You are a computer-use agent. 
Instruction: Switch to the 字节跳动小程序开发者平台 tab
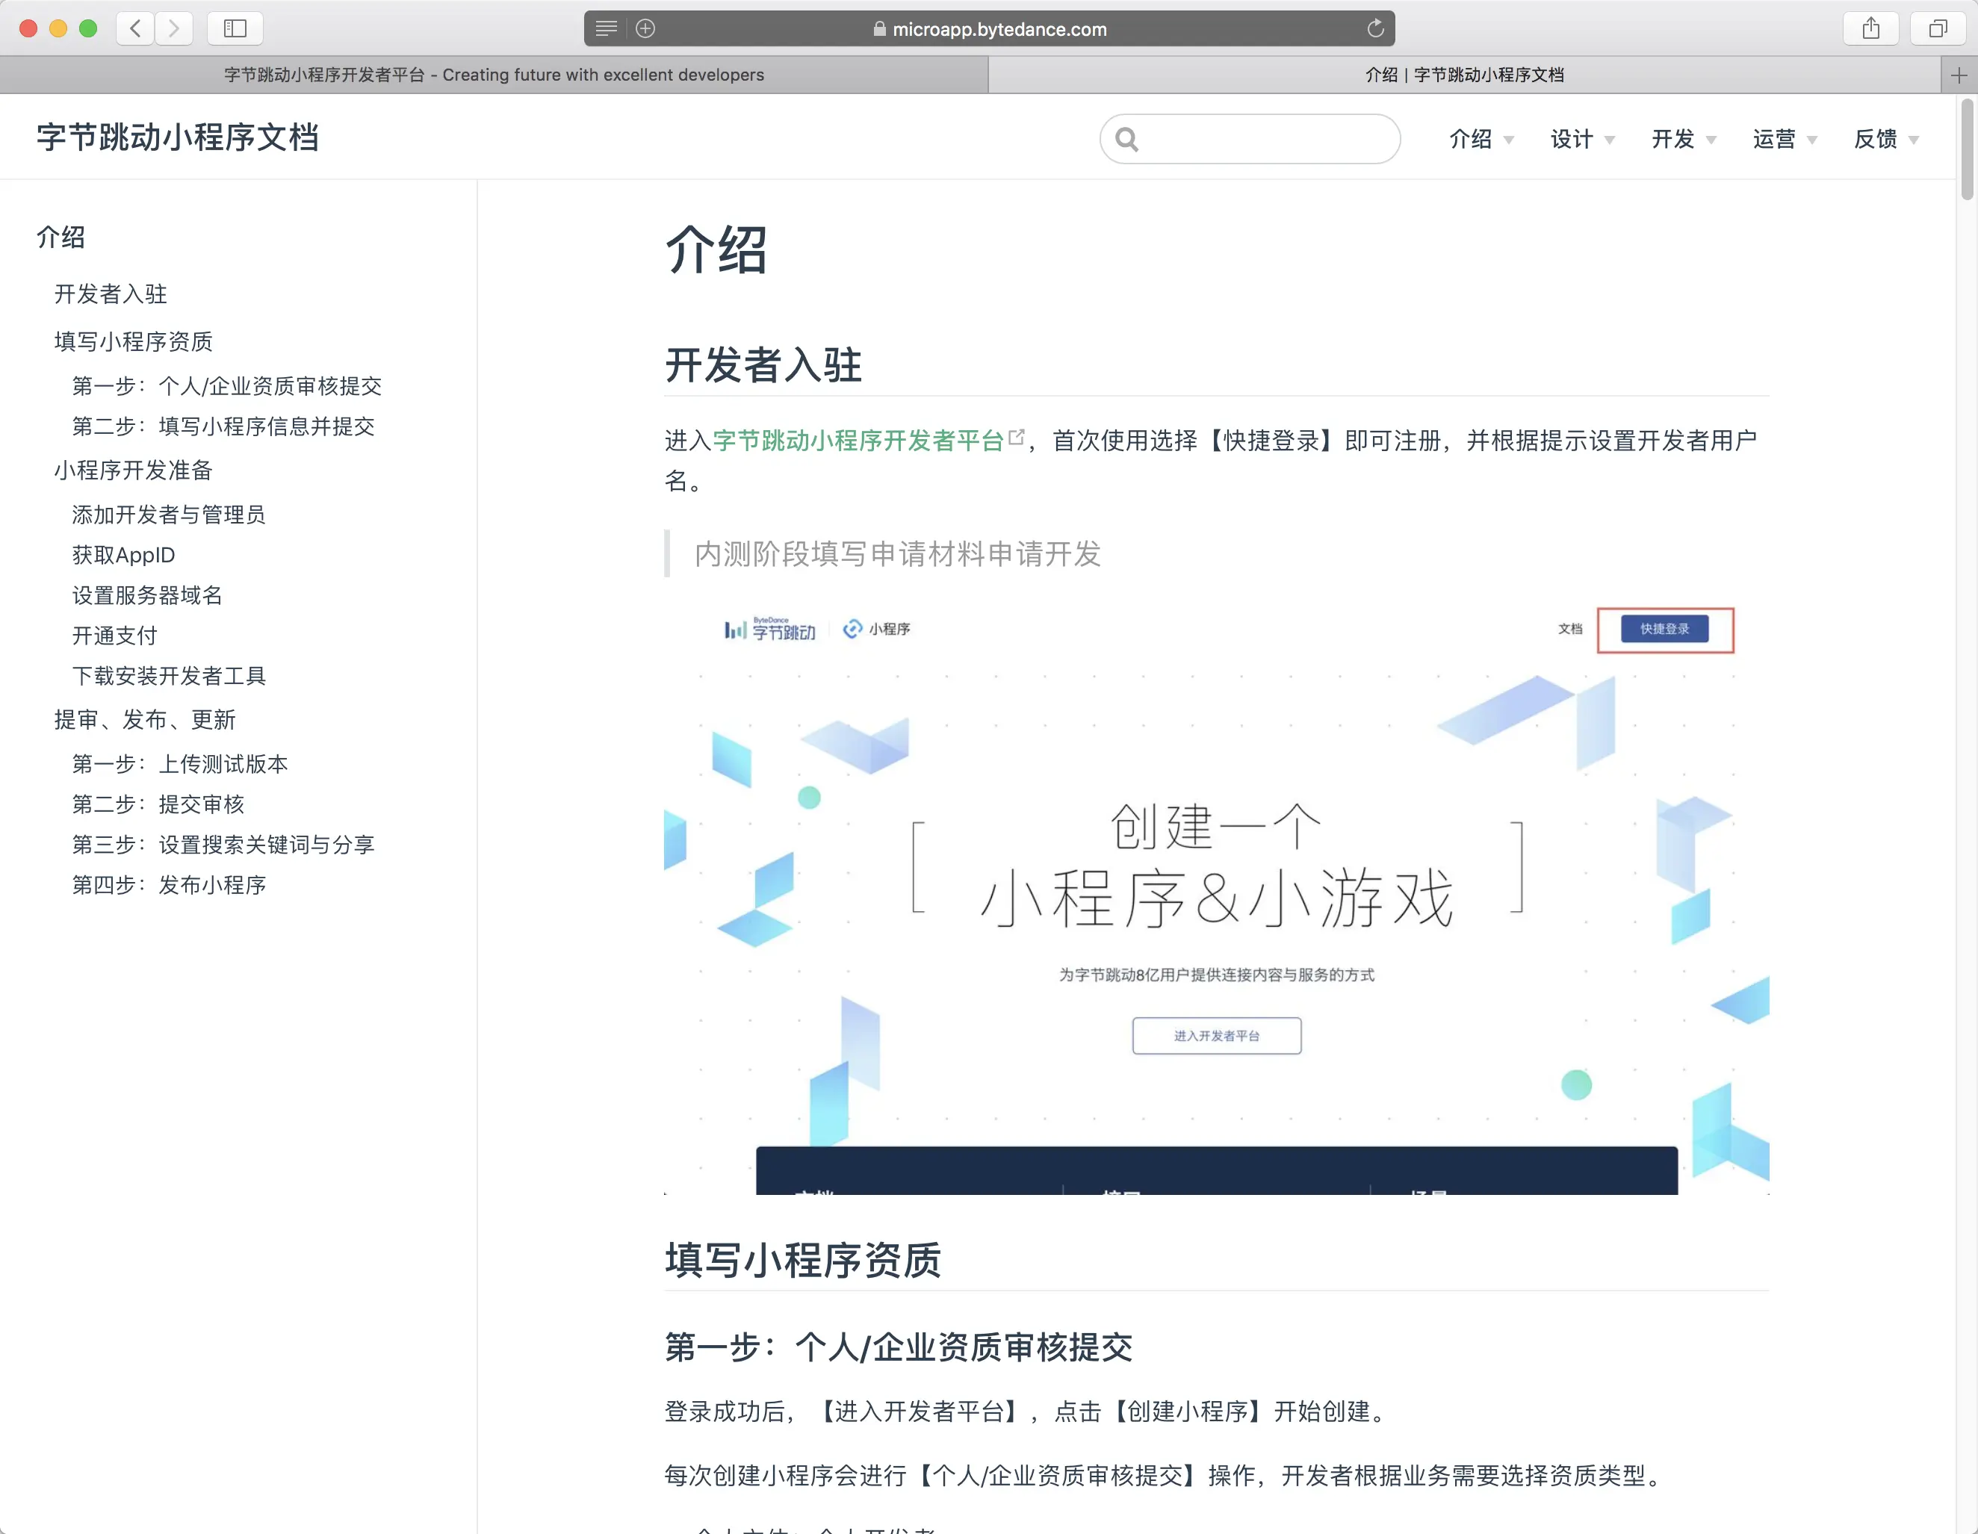pos(494,75)
